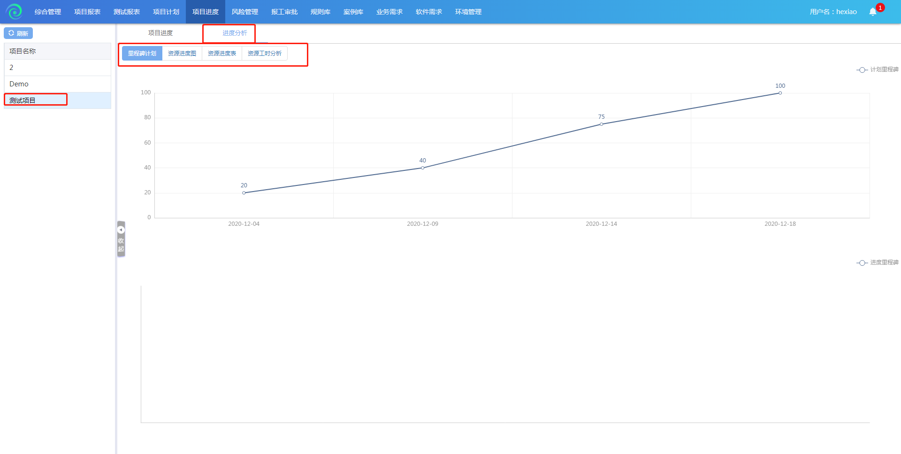Switch to 资源工时分析 view
The image size is (901, 454).
[x=265, y=54]
